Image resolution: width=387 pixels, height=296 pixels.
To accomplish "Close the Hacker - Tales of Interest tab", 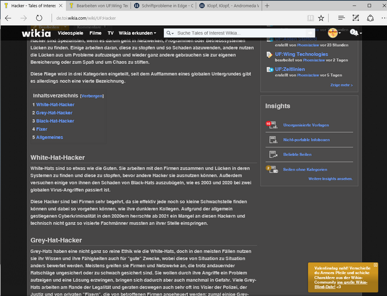I will pos(60,6).
